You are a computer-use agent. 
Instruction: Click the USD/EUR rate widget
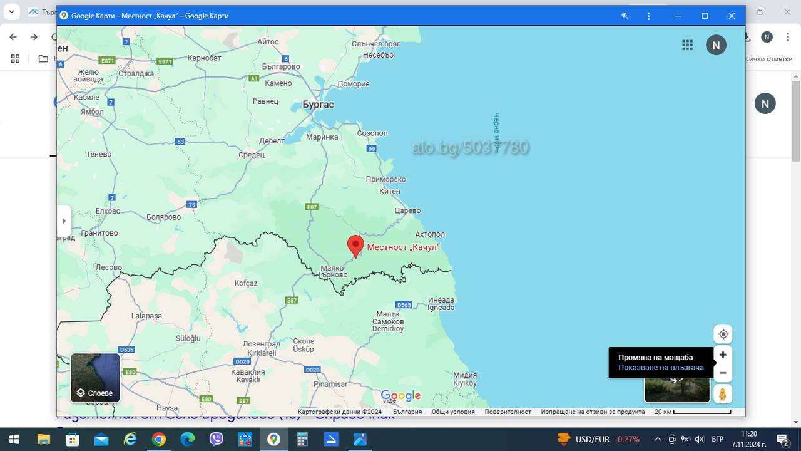coord(598,439)
